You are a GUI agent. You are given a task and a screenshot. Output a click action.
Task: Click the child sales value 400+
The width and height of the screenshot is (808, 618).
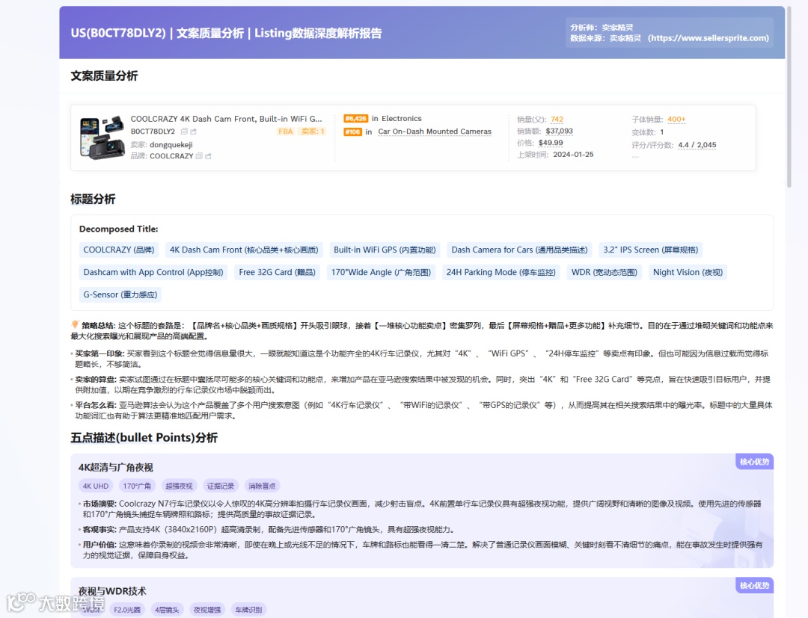click(676, 120)
